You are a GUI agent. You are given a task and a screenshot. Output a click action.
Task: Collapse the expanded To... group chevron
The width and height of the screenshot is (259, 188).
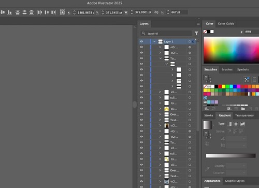tap(161, 59)
